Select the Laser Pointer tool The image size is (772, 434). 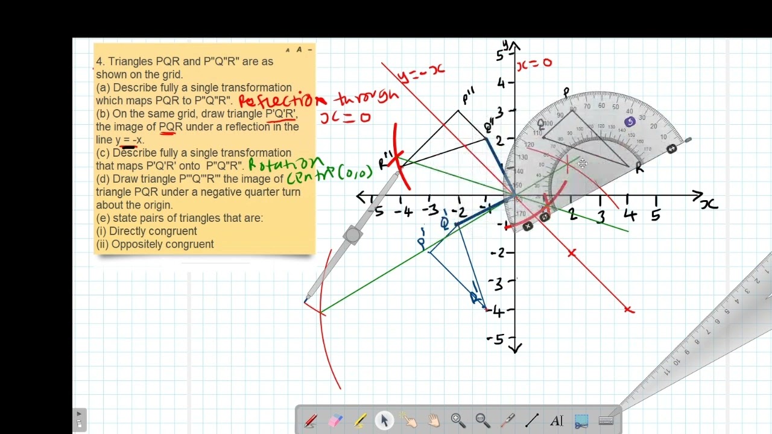tap(507, 420)
